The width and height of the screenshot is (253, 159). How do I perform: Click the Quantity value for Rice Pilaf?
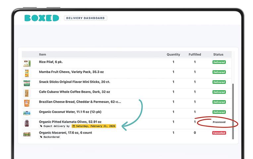pos(173,62)
